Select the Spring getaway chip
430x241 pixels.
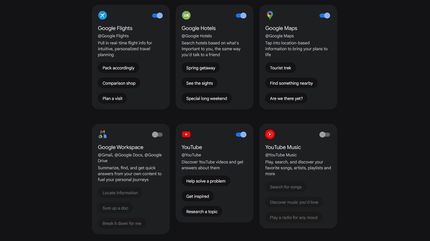pos(201,68)
